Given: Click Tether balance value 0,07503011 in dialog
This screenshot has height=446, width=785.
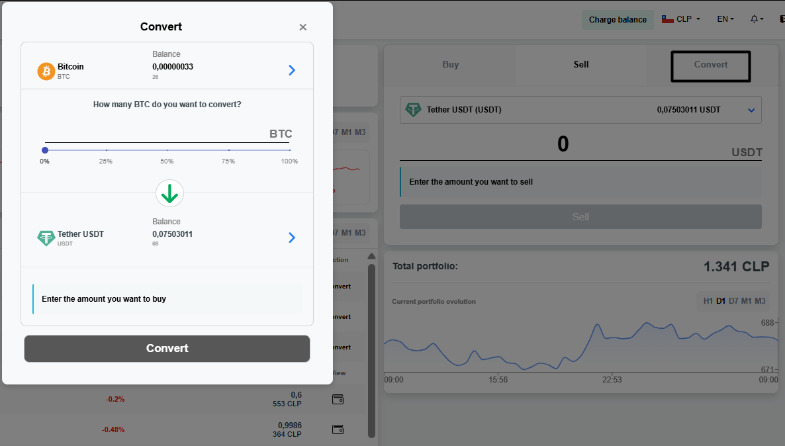Looking at the screenshot, I should pos(173,234).
